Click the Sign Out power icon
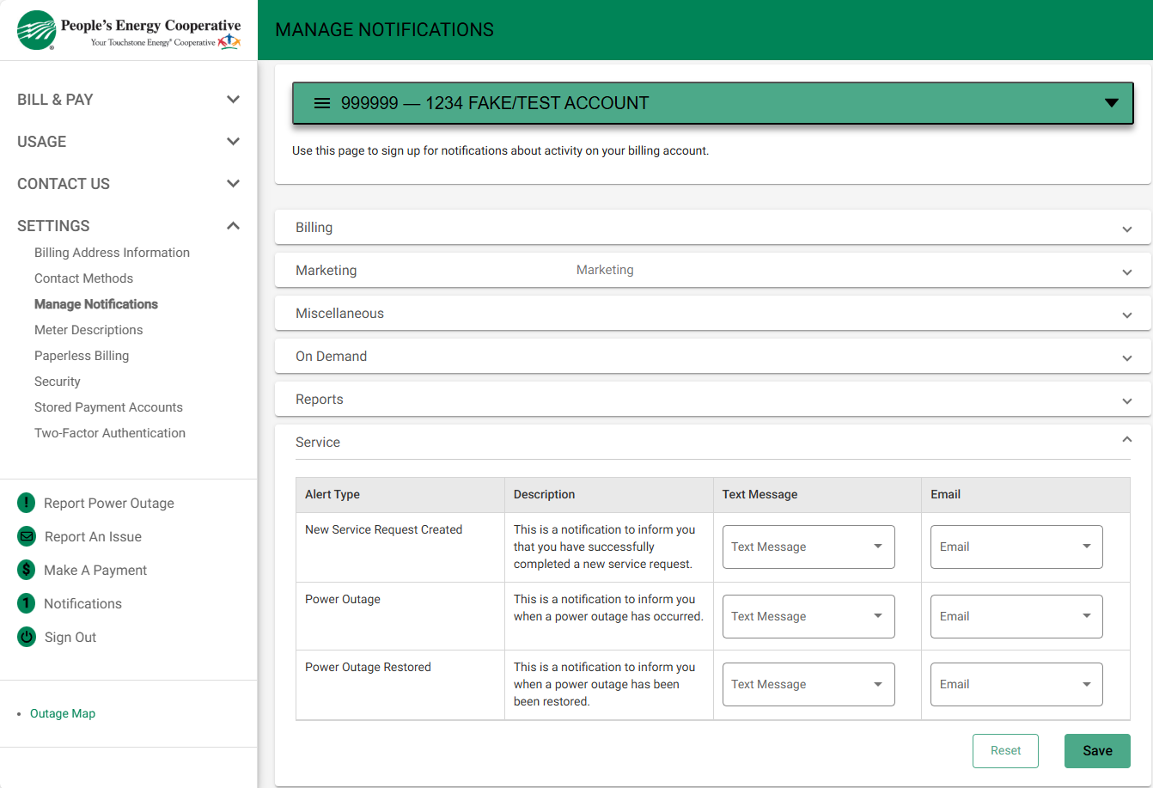 (27, 637)
